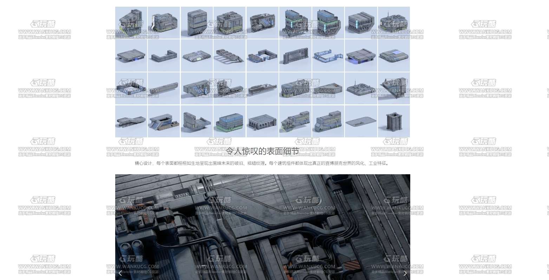
Task: Select the thin flat floor slab thumbnail
Action: click(361, 122)
